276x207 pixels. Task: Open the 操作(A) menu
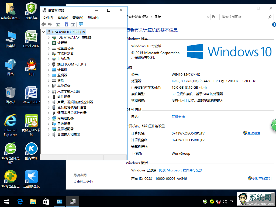pyautogui.click(x=63, y=18)
